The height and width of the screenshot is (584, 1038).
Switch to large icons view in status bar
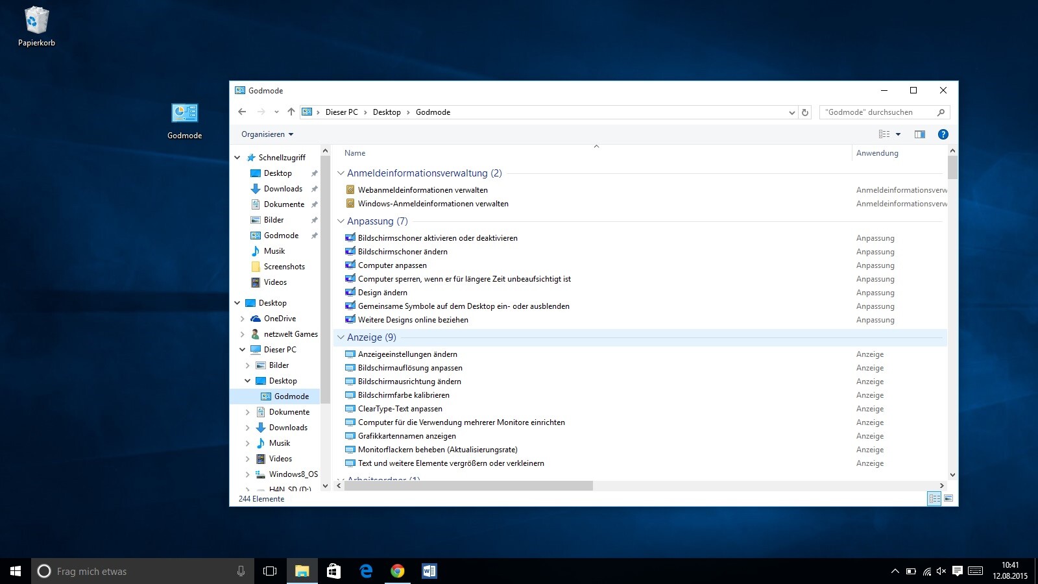(948, 498)
